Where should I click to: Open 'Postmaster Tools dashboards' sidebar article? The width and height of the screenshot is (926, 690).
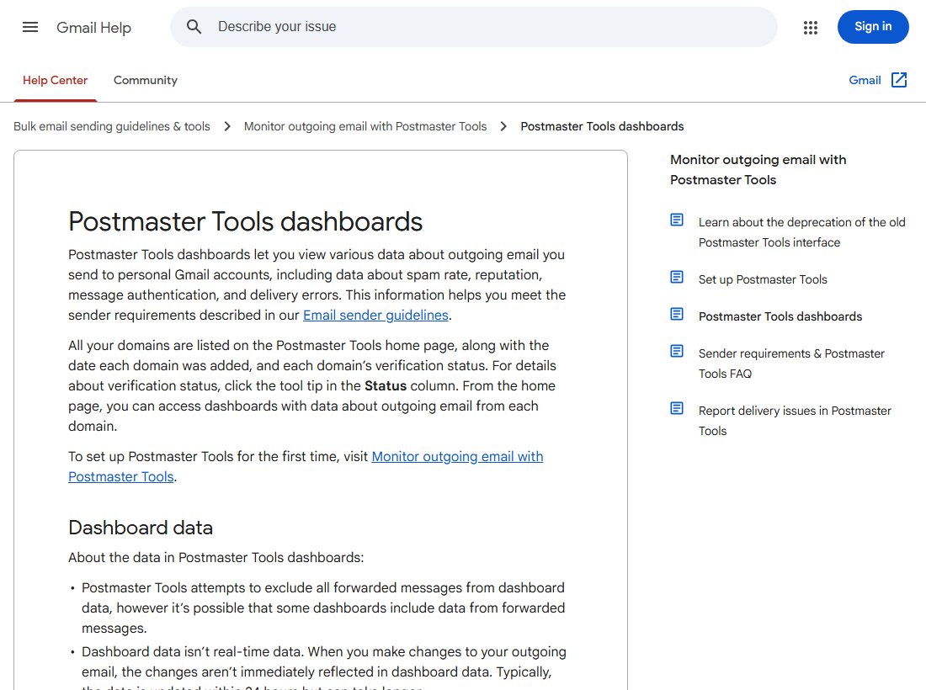pos(780,316)
